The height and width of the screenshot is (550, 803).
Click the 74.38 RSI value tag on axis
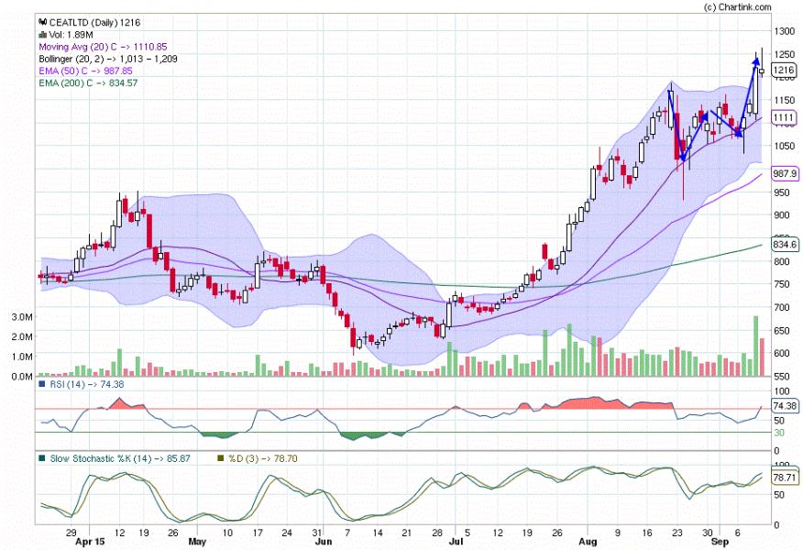(785, 406)
